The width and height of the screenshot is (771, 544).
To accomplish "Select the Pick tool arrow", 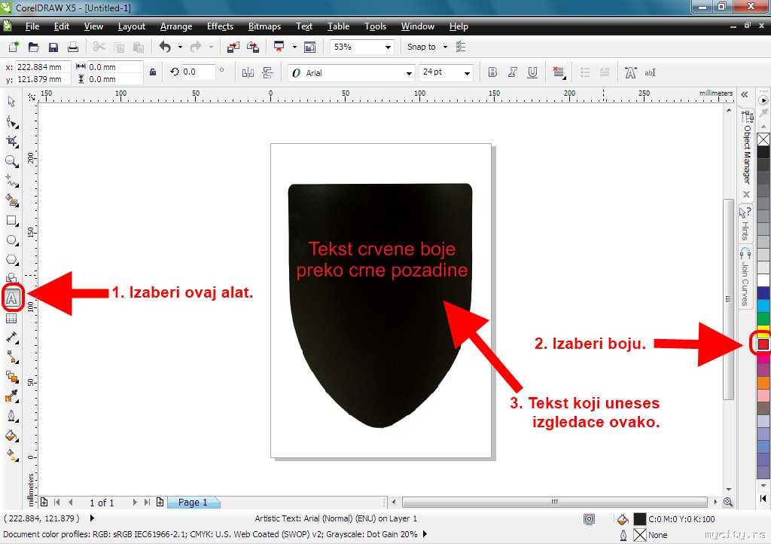I will pos(11,102).
